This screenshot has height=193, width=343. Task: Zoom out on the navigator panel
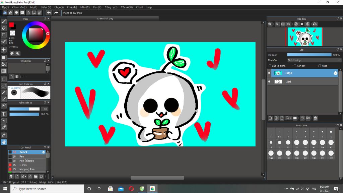click(x=289, y=24)
